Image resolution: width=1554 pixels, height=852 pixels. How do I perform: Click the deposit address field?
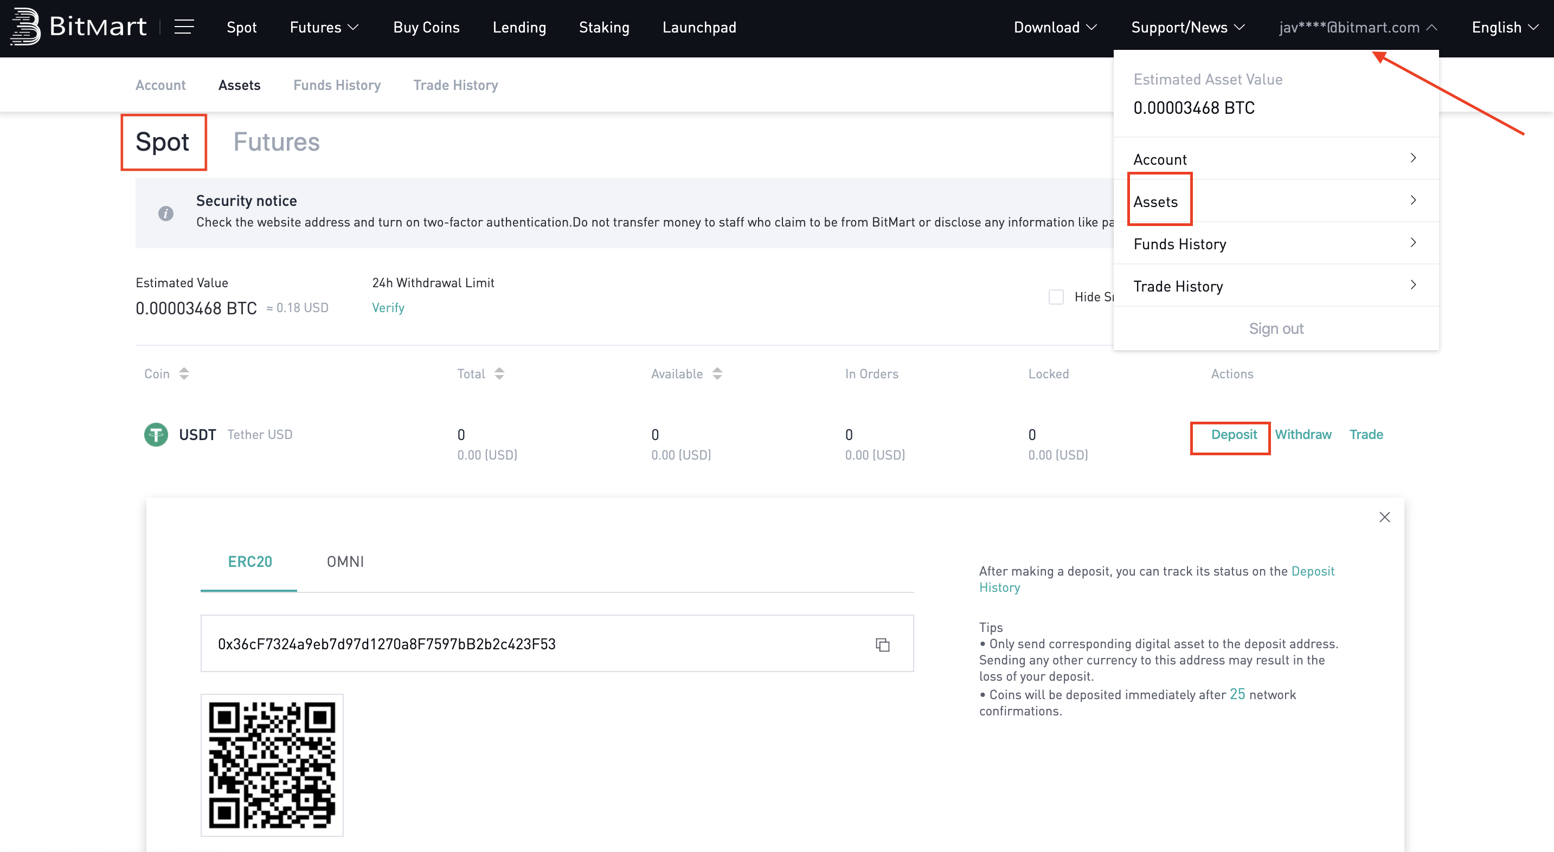(x=557, y=643)
